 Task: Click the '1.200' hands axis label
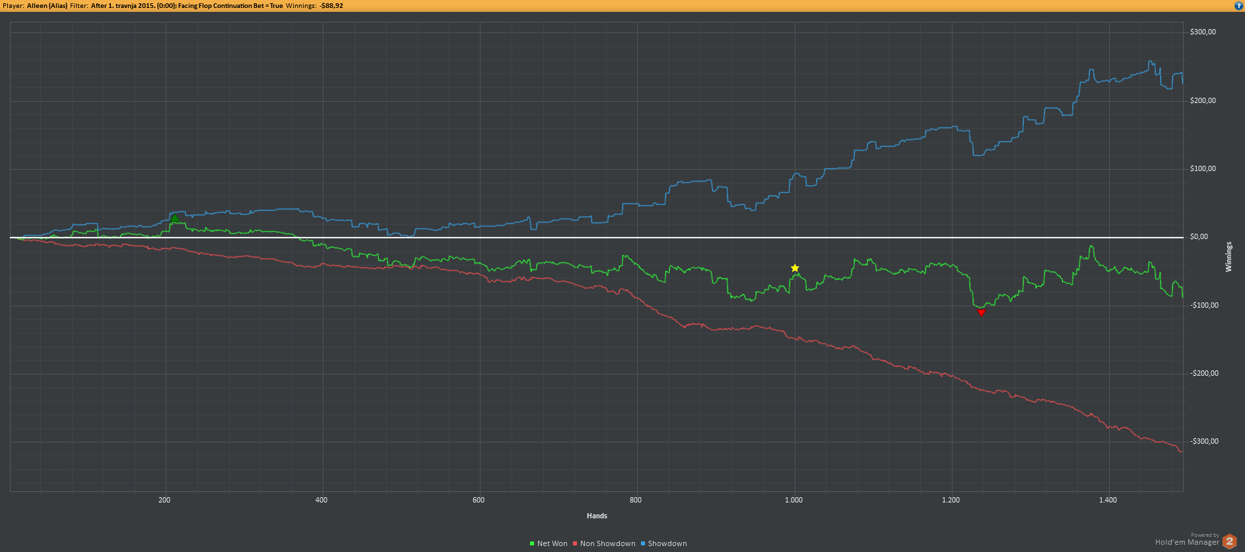951,500
